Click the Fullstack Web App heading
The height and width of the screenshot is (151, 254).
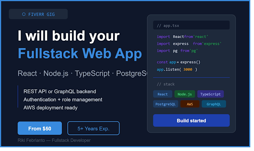[80, 53]
